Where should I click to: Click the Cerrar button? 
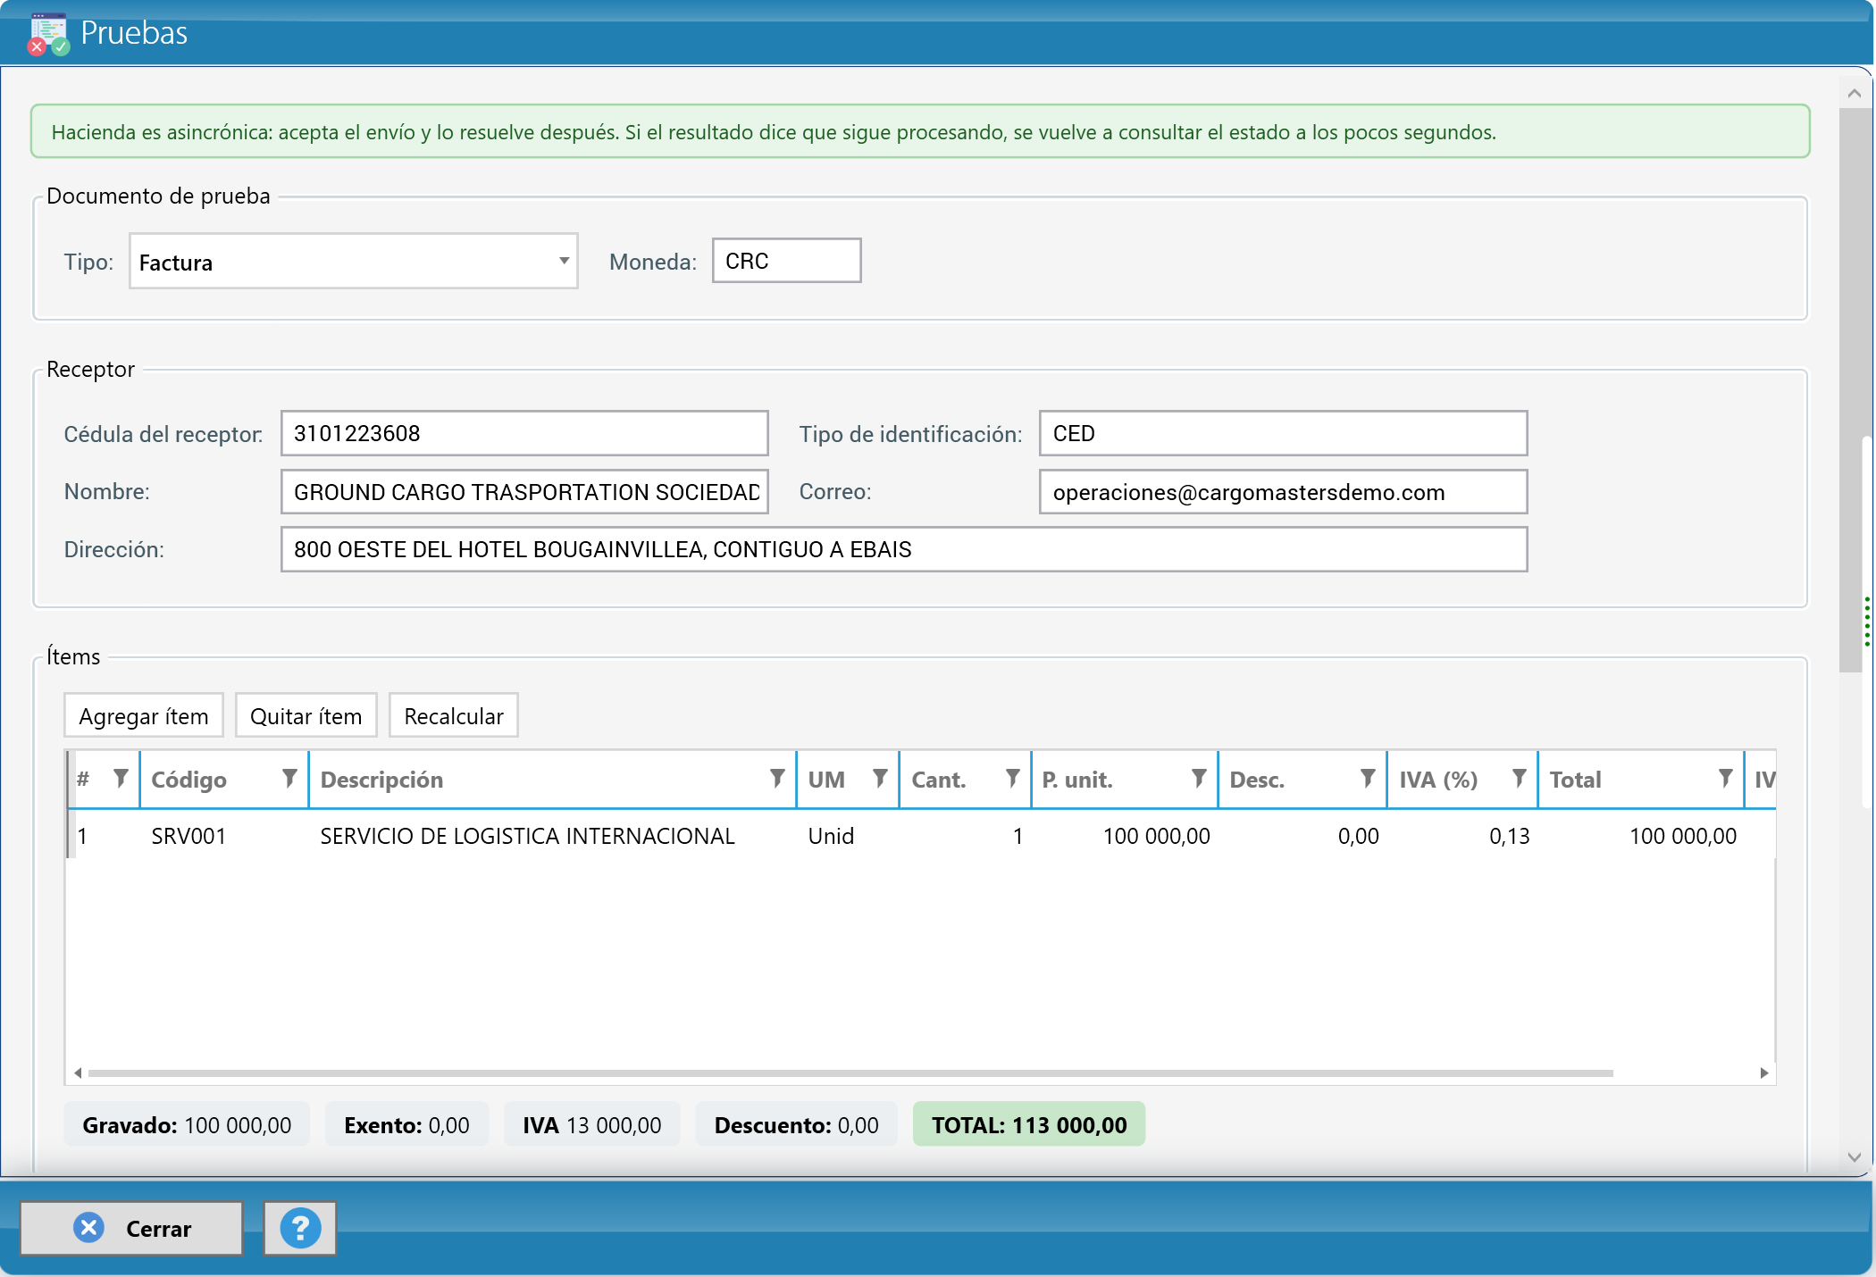click(x=131, y=1229)
